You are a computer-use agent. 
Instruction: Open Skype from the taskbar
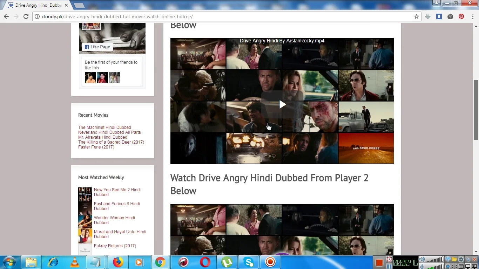[x=249, y=262]
